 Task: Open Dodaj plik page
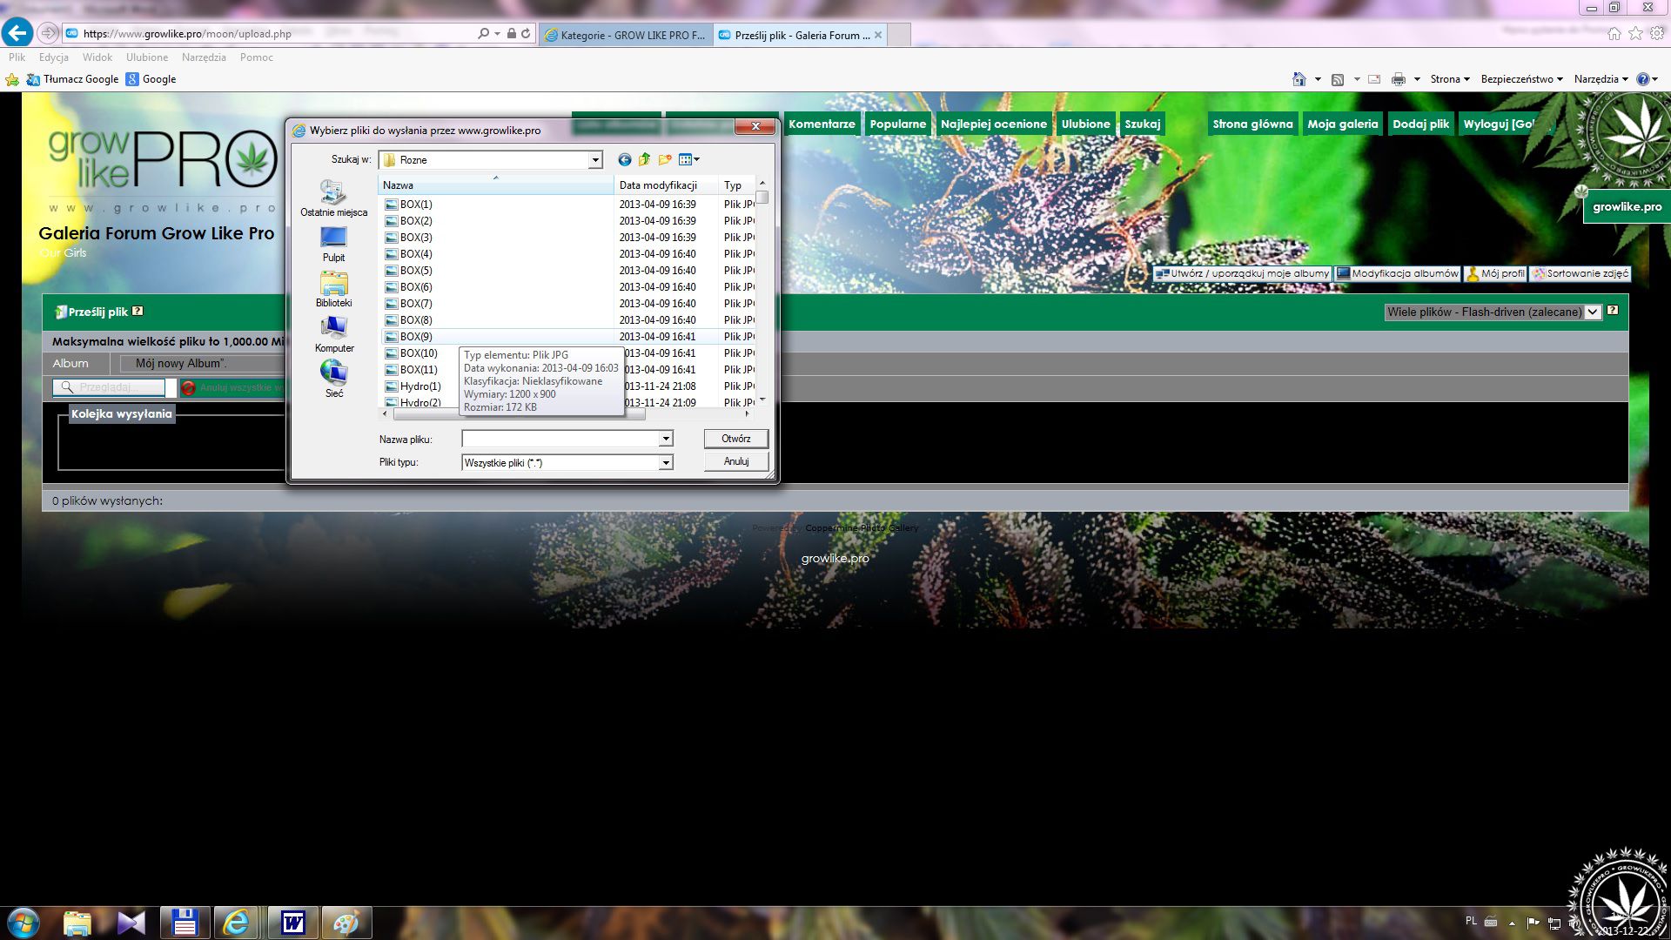(x=1420, y=124)
